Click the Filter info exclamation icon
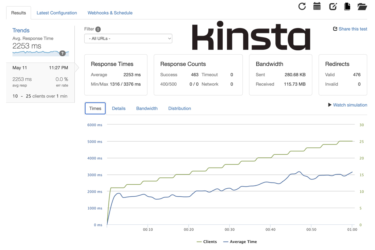This screenshot has height=250, width=375. tap(98, 29)
